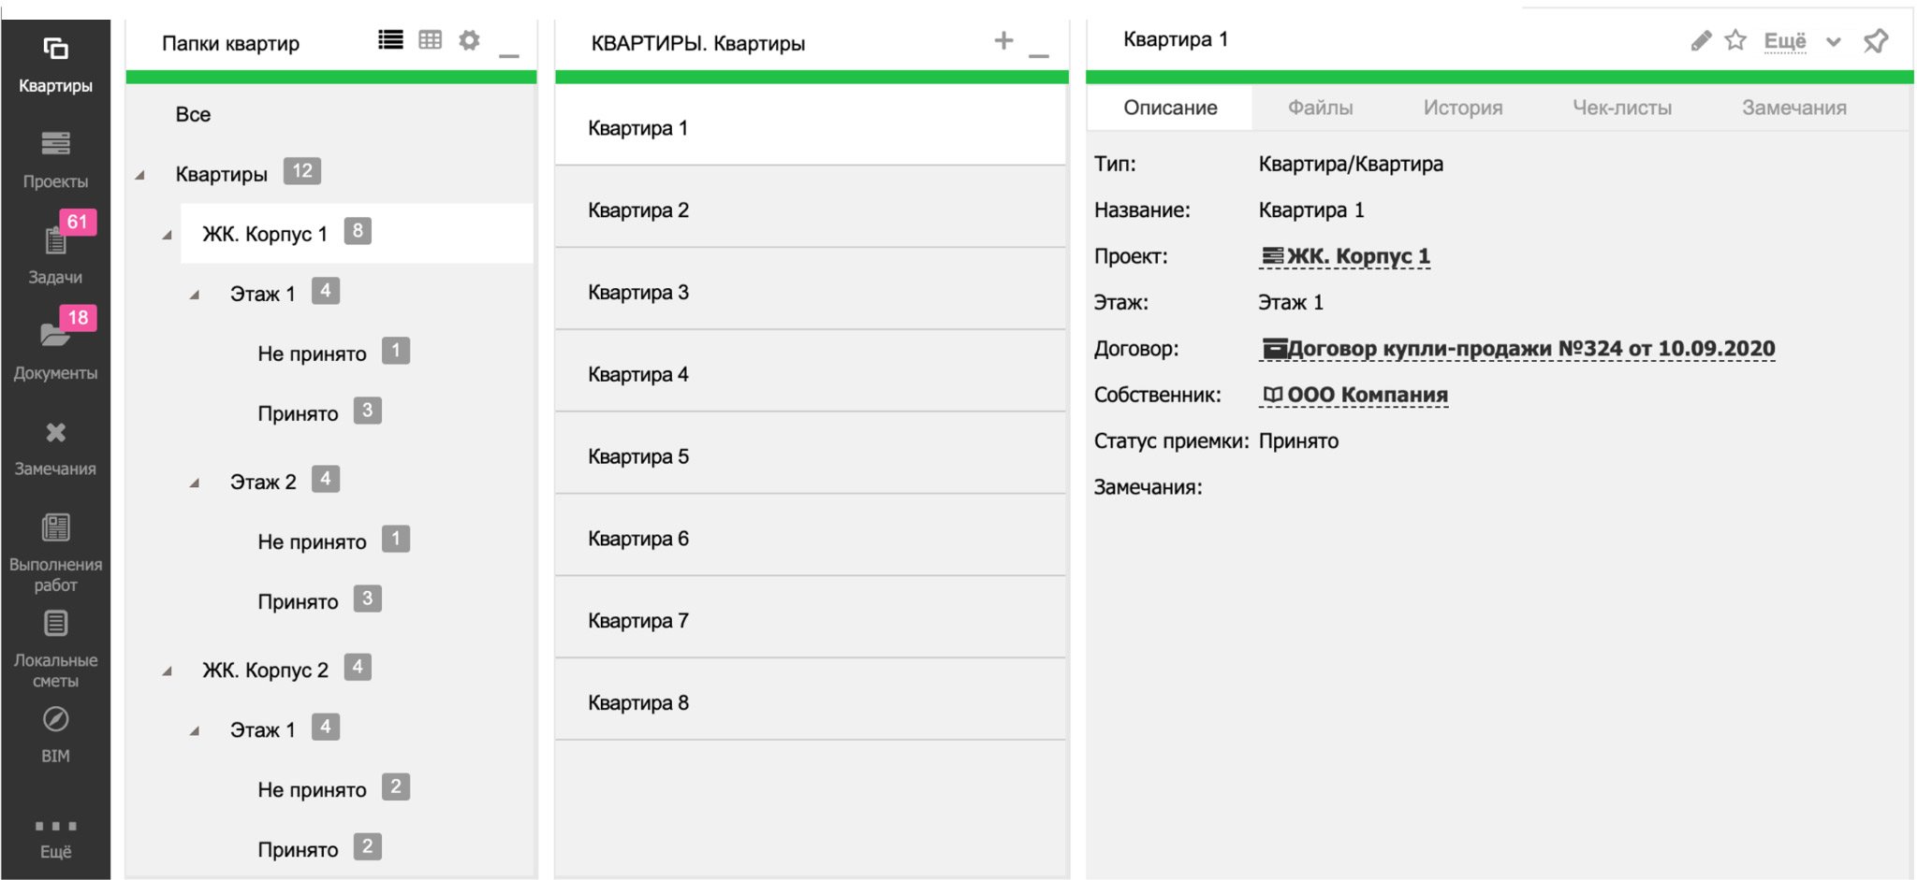Switch folder panel to list view

tap(390, 40)
